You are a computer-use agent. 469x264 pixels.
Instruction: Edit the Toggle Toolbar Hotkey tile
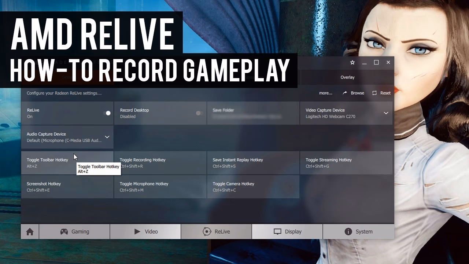coord(67,163)
